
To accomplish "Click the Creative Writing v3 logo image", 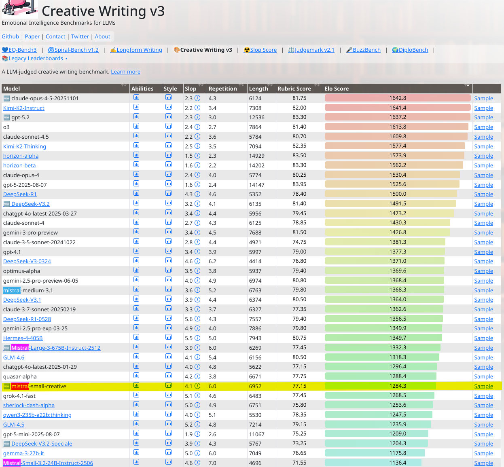I will (20, 8).
